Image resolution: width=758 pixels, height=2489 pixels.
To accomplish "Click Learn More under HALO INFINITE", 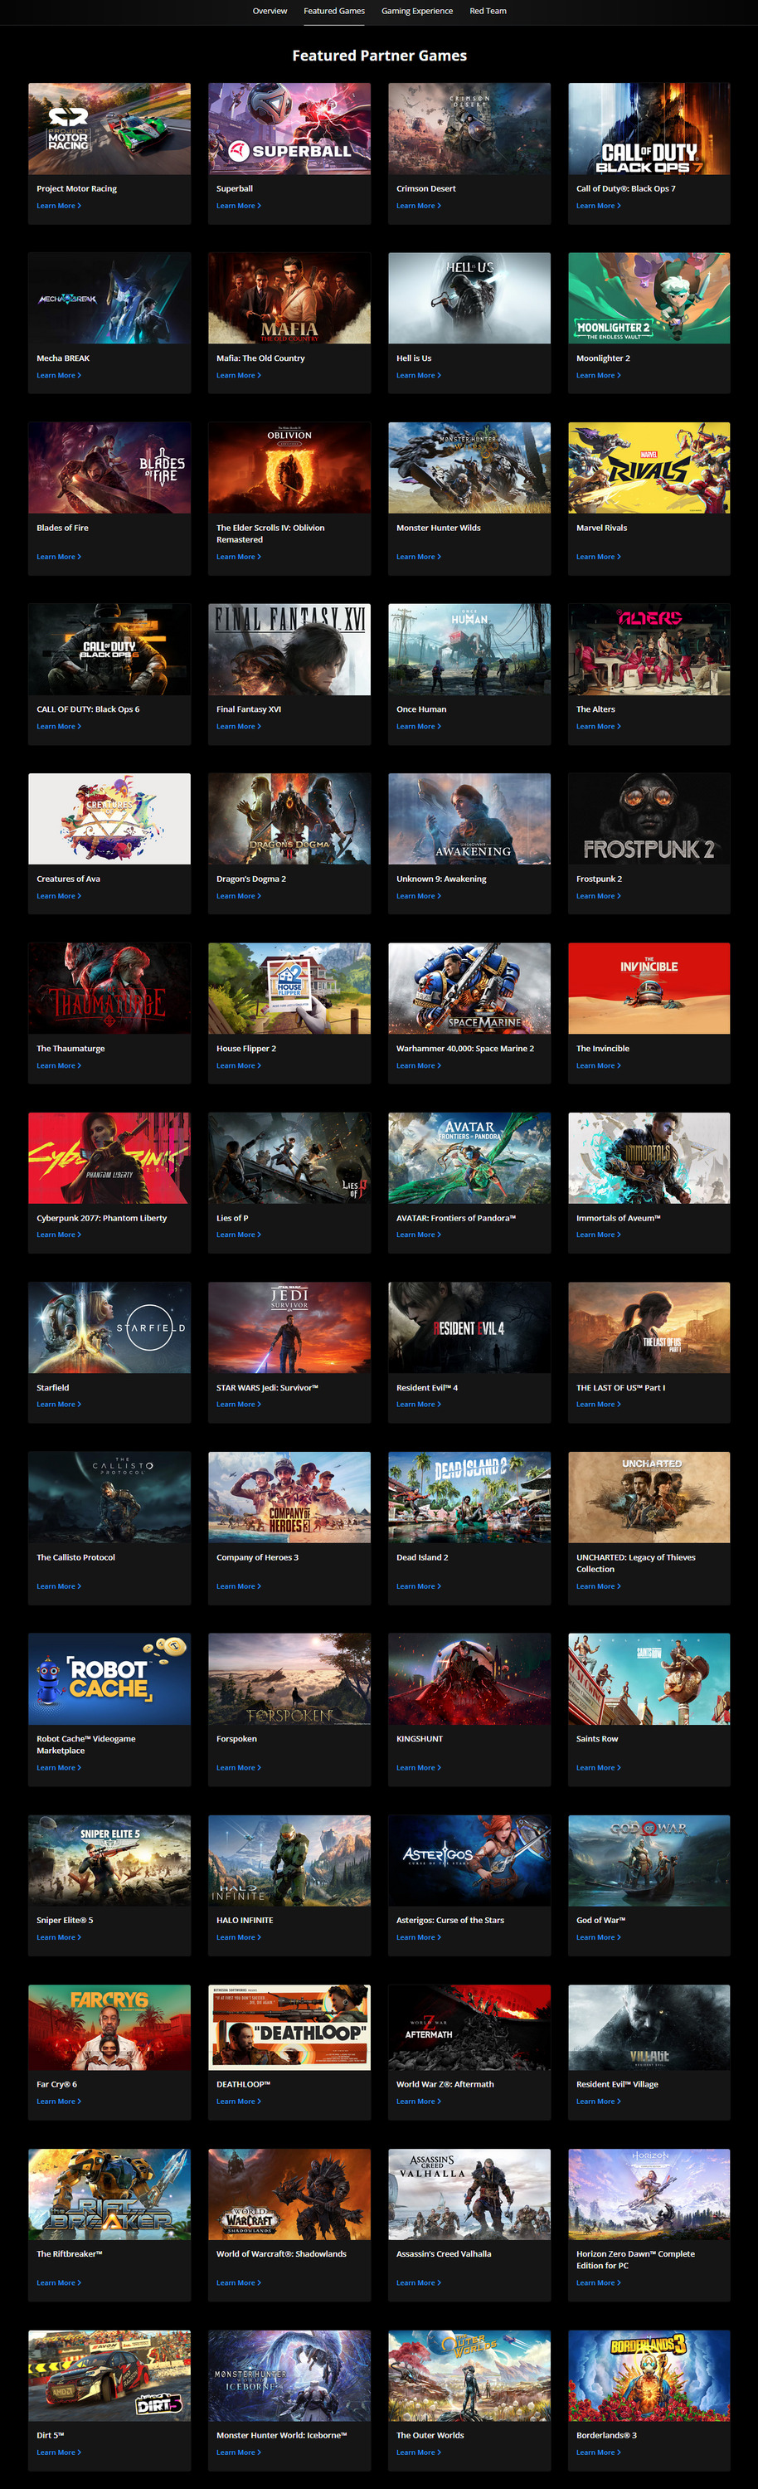I will click(239, 1937).
